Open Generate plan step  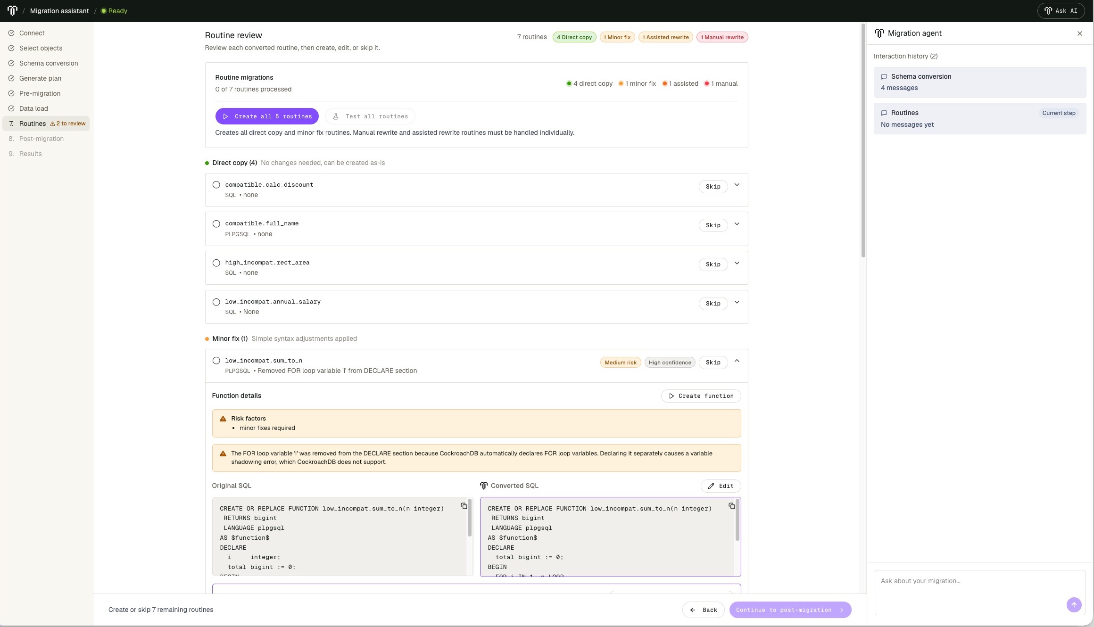(x=46, y=78)
